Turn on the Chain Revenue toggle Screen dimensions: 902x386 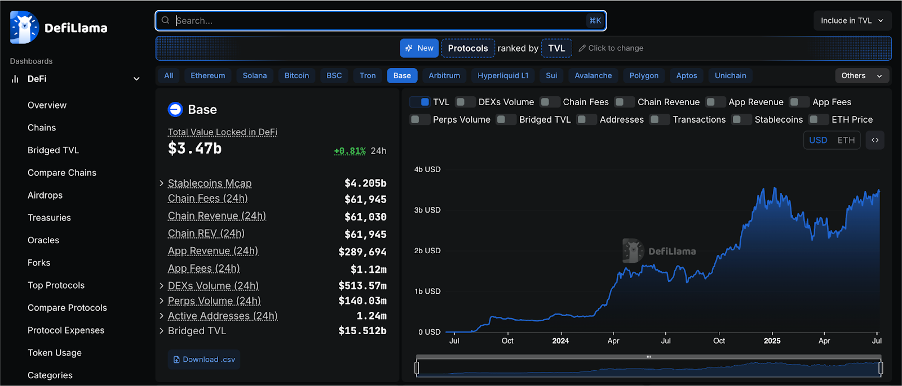tap(624, 102)
